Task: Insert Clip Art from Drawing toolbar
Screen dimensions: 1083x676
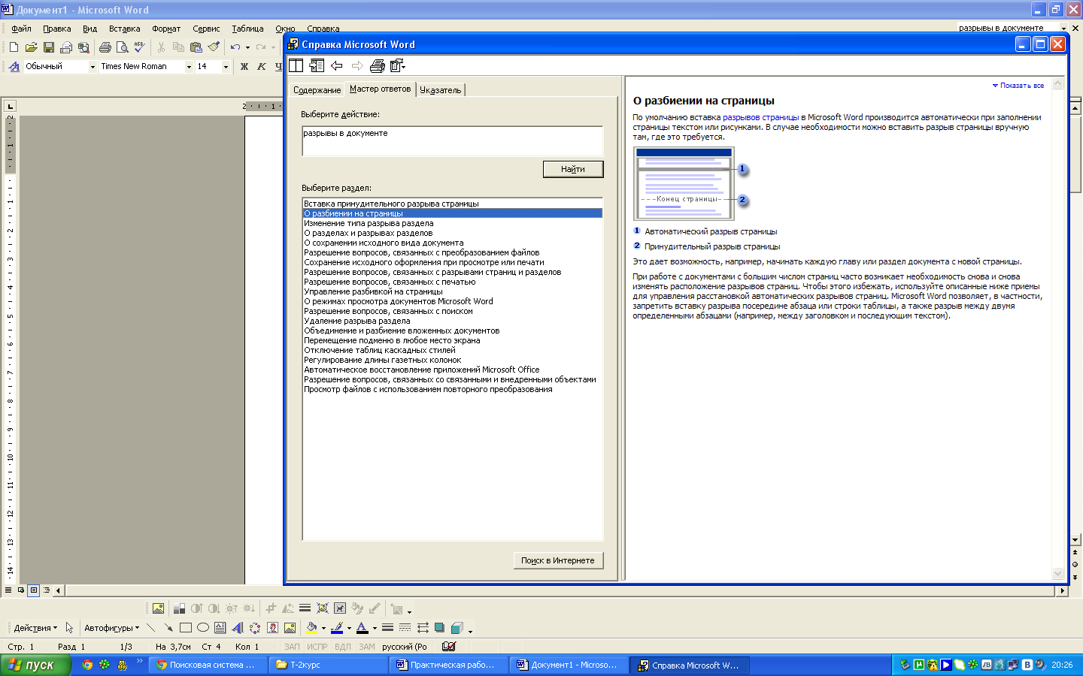Action: tap(272, 628)
